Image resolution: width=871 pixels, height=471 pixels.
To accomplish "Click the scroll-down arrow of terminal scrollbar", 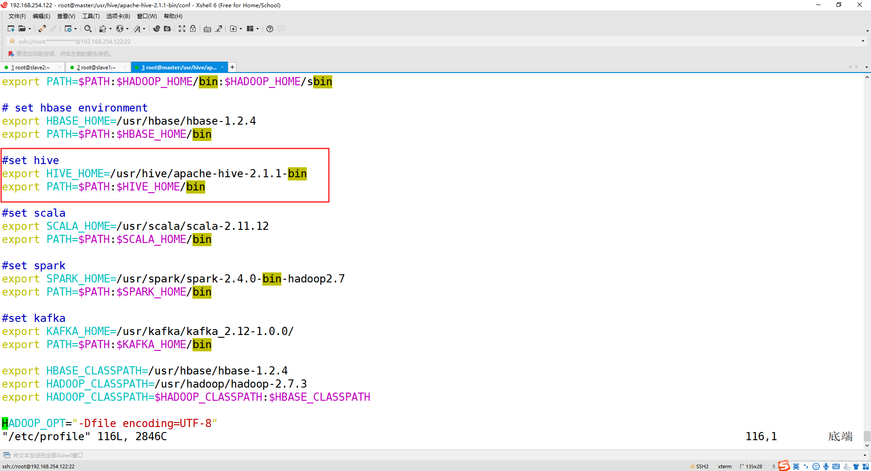I will coord(867,445).
